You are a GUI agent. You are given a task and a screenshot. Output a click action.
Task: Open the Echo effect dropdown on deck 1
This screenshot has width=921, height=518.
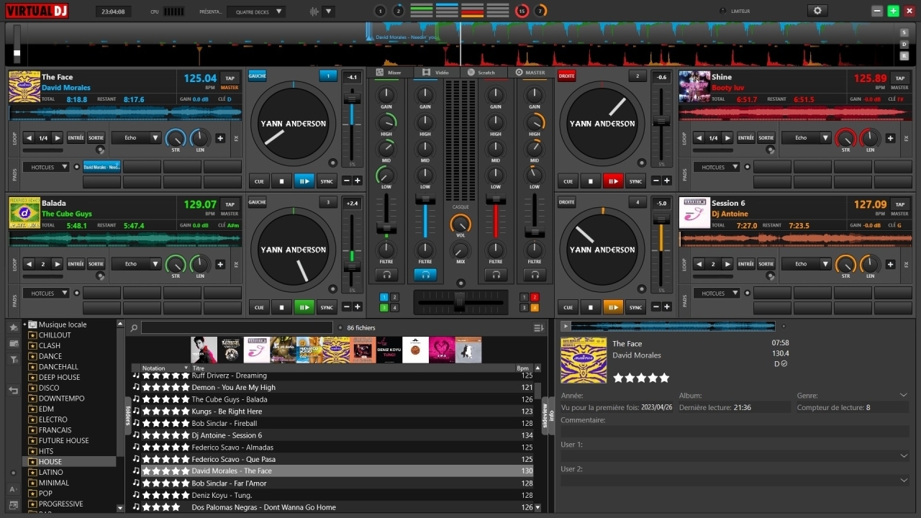(137, 138)
